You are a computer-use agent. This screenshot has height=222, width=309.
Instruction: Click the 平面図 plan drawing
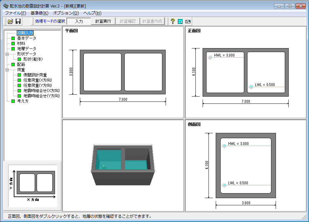122,72
